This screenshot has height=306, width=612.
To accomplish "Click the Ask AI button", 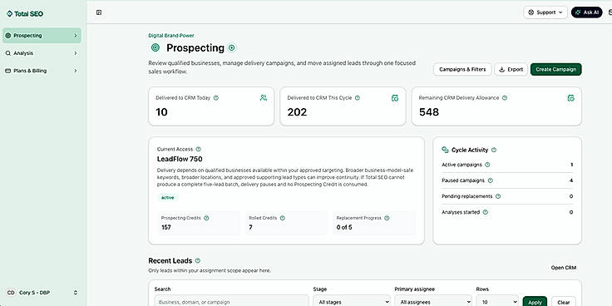I will pyautogui.click(x=586, y=12).
